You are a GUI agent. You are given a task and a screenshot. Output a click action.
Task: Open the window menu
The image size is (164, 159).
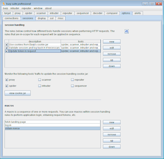pos(38,8)
